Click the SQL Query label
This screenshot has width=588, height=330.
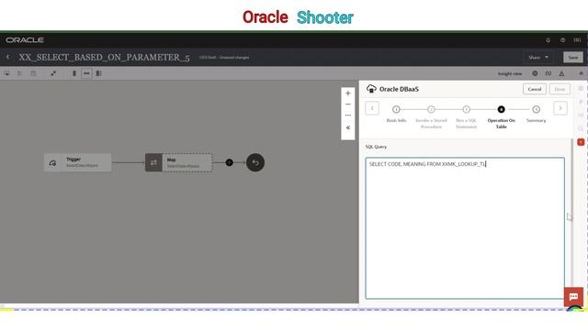pos(376,147)
